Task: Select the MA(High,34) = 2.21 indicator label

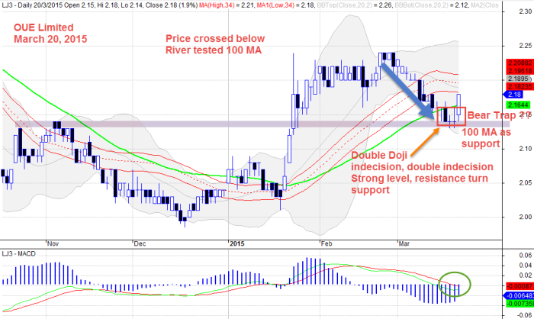Action: [227, 5]
